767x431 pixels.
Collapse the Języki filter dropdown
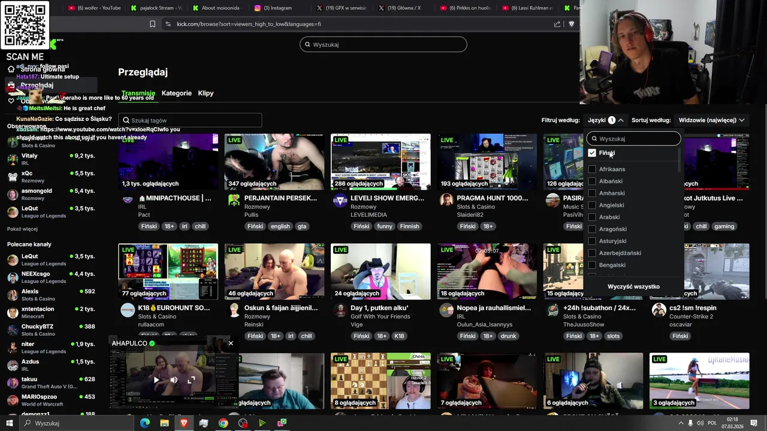click(606, 120)
